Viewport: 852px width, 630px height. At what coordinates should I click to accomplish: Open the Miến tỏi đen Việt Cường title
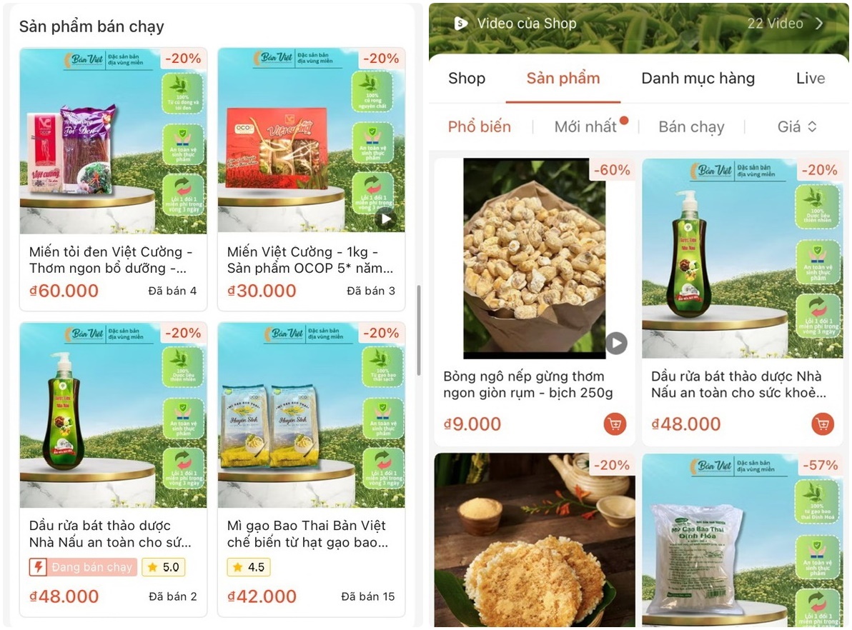tap(111, 260)
